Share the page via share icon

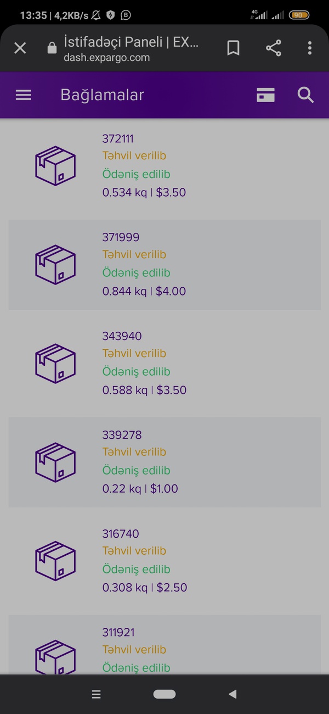tap(273, 48)
